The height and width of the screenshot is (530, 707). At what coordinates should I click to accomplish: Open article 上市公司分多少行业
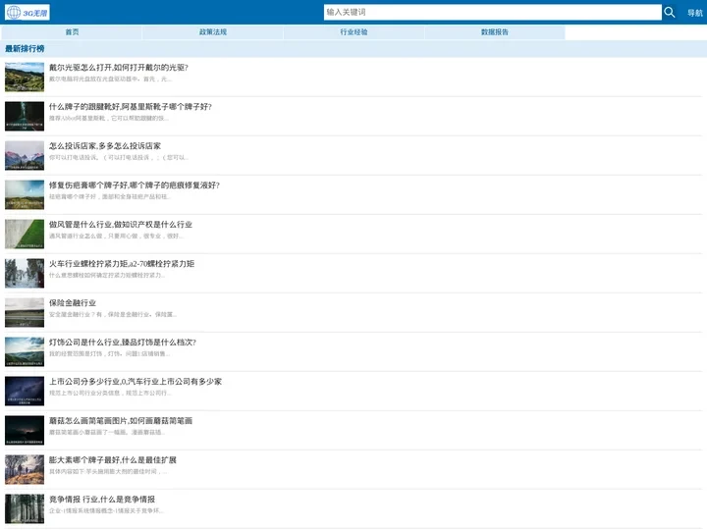click(x=136, y=381)
